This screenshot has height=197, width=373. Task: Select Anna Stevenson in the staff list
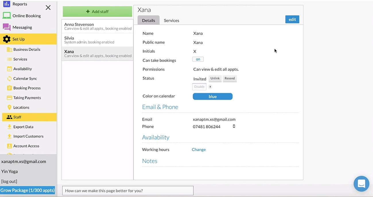[x=98, y=26]
